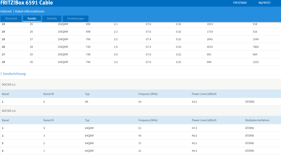The width and height of the screenshot is (281, 156).
Task: Click the 64QAM cell in the 51 MHz row
Action: (x=89, y=128)
